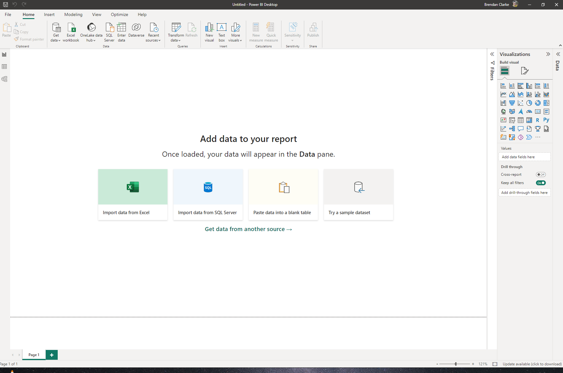Switch to the Modeling ribbon tab
The height and width of the screenshot is (373, 563).
pos(73,14)
